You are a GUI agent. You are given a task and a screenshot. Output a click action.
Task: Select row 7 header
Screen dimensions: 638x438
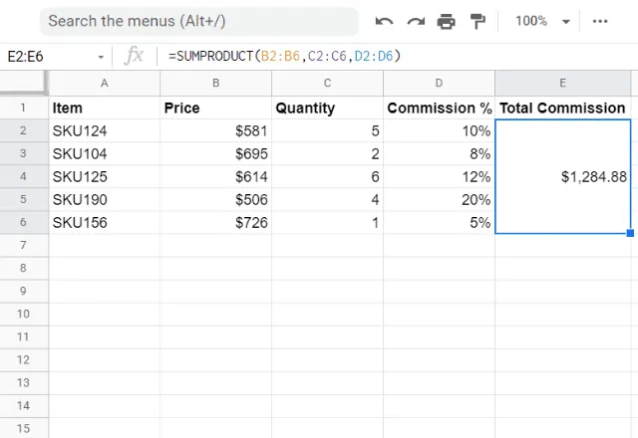(x=24, y=245)
